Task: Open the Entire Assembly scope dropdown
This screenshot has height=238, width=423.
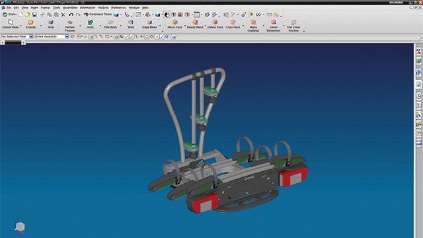Action: tap(67, 36)
